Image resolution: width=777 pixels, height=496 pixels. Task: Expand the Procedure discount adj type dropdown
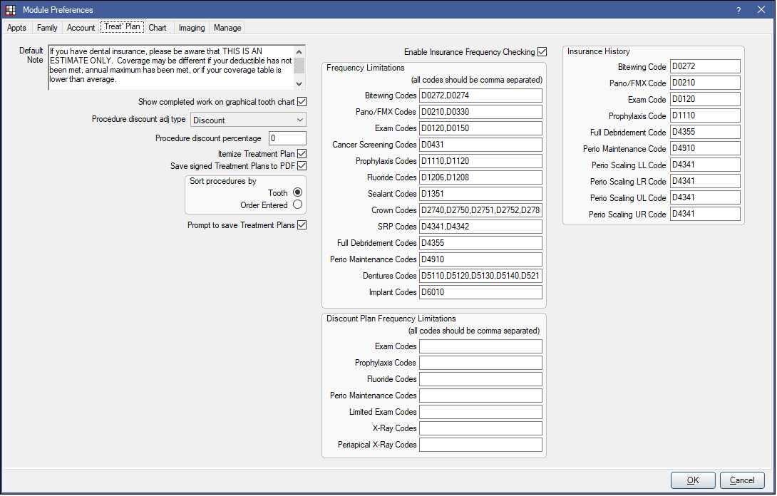[x=248, y=120]
